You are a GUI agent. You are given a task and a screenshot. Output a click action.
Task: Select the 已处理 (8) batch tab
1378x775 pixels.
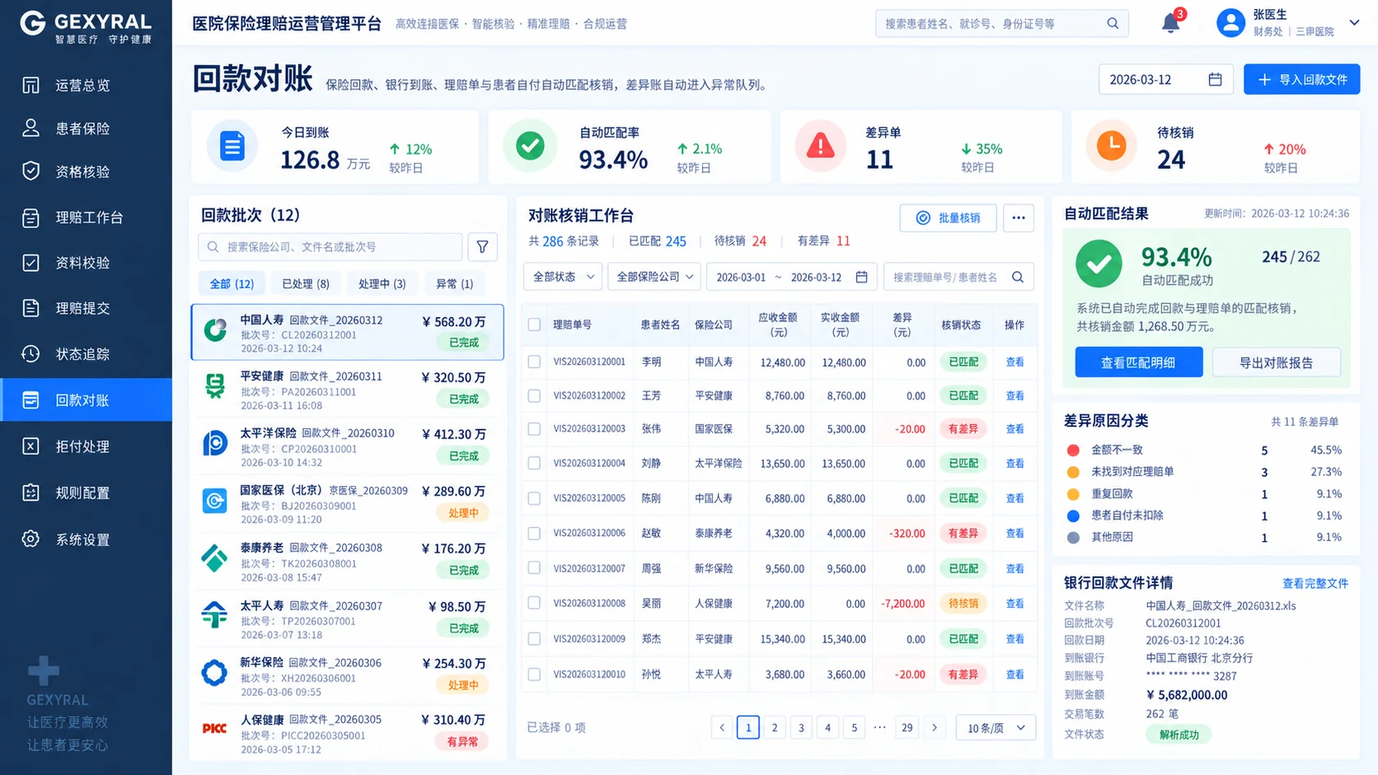(306, 283)
